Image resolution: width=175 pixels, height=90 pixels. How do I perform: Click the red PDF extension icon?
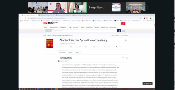point(144,18)
